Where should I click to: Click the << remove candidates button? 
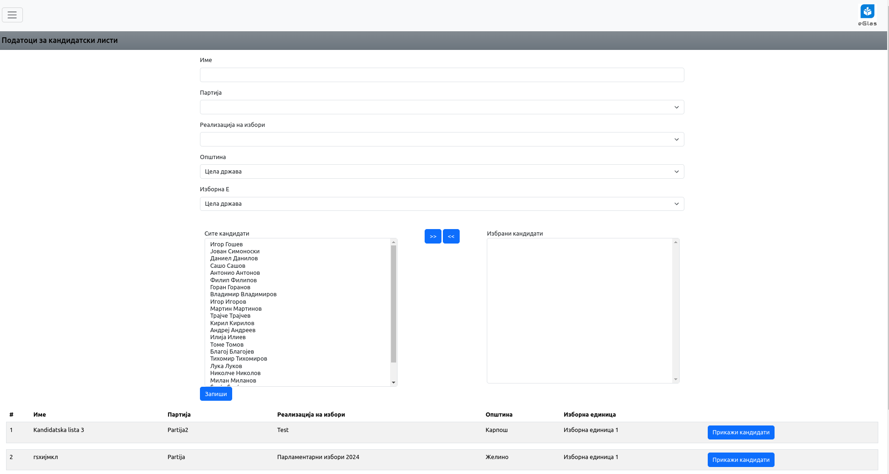pos(451,237)
